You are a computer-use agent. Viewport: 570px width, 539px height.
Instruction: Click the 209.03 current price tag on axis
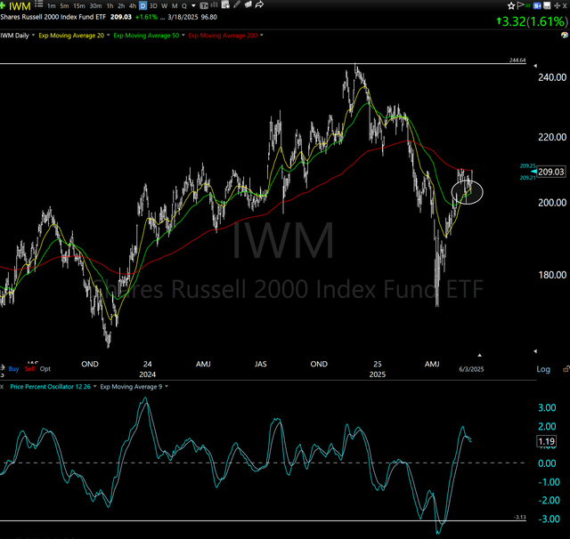coord(551,172)
